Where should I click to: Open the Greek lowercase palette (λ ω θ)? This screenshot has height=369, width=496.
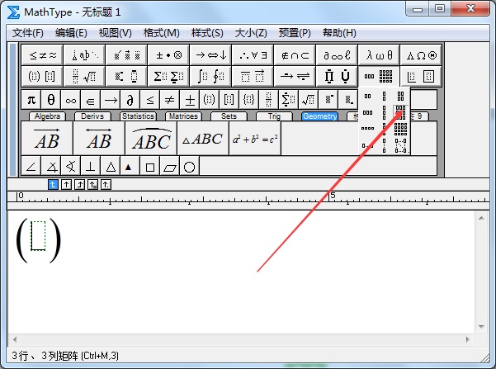point(380,55)
